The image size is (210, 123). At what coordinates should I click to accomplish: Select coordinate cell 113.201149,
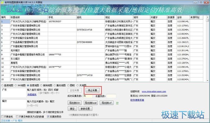tap(183, 50)
